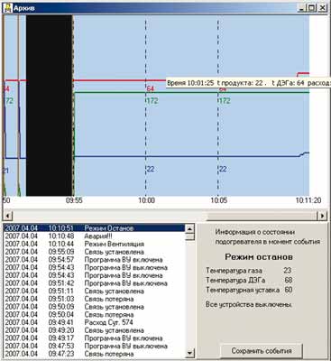Viewport: 331px width, 361px height.
Task: Select the 10:10:51 Режим Останов event
Action: coord(95,228)
